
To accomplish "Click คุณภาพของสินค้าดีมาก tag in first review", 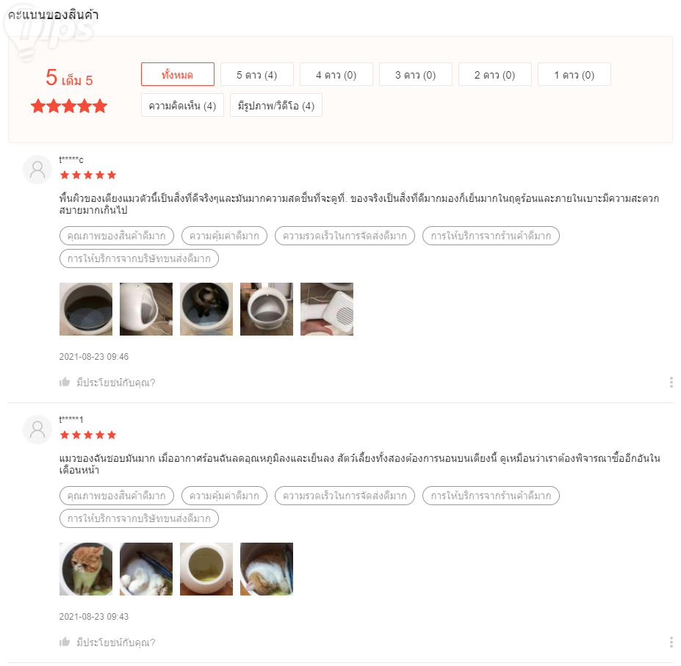I will click(116, 236).
